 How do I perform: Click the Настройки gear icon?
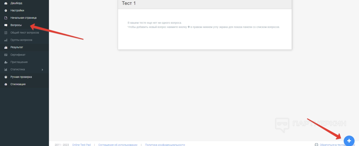pyautogui.click(x=6, y=11)
